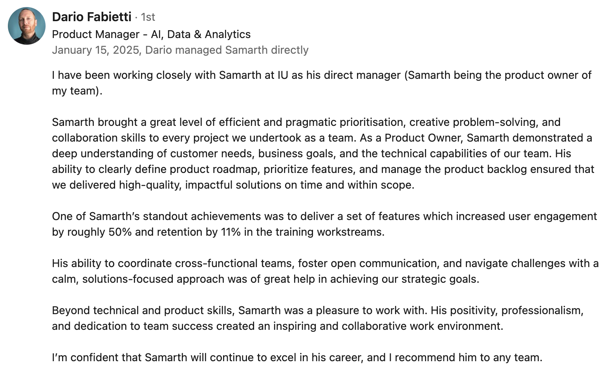Click the paragraph starting 'His ability to coordinate'
Viewport: 615px width, 371px height.
[325, 271]
